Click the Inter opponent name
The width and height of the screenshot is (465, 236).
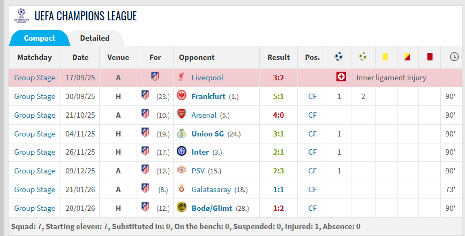(x=200, y=152)
